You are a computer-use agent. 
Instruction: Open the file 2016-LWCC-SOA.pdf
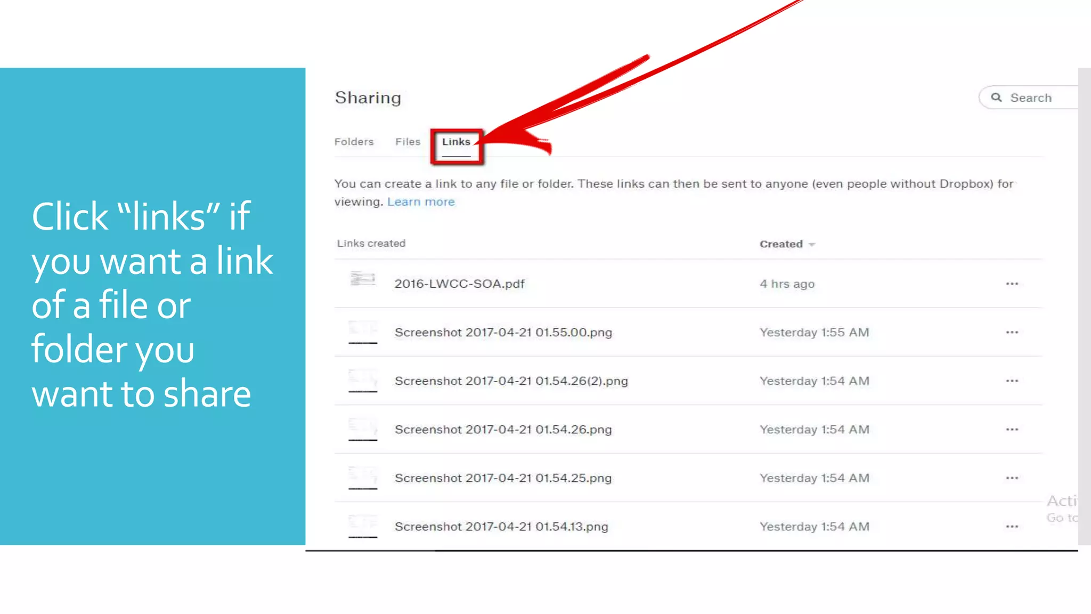click(x=459, y=284)
